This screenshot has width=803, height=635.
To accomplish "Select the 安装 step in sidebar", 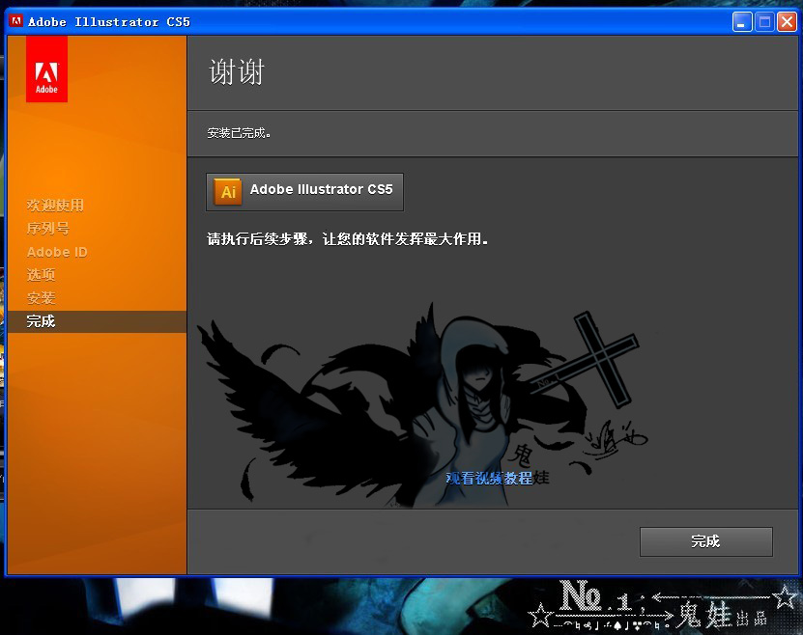I will point(41,297).
